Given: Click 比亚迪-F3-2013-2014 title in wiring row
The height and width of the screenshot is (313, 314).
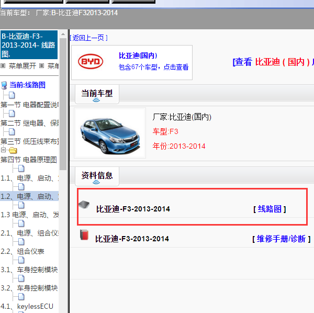Looking at the screenshot, I should point(133,209).
